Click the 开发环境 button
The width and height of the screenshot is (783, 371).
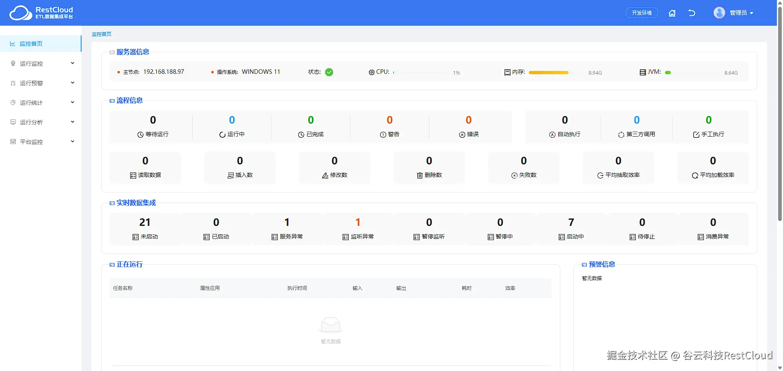pos(641,13)
